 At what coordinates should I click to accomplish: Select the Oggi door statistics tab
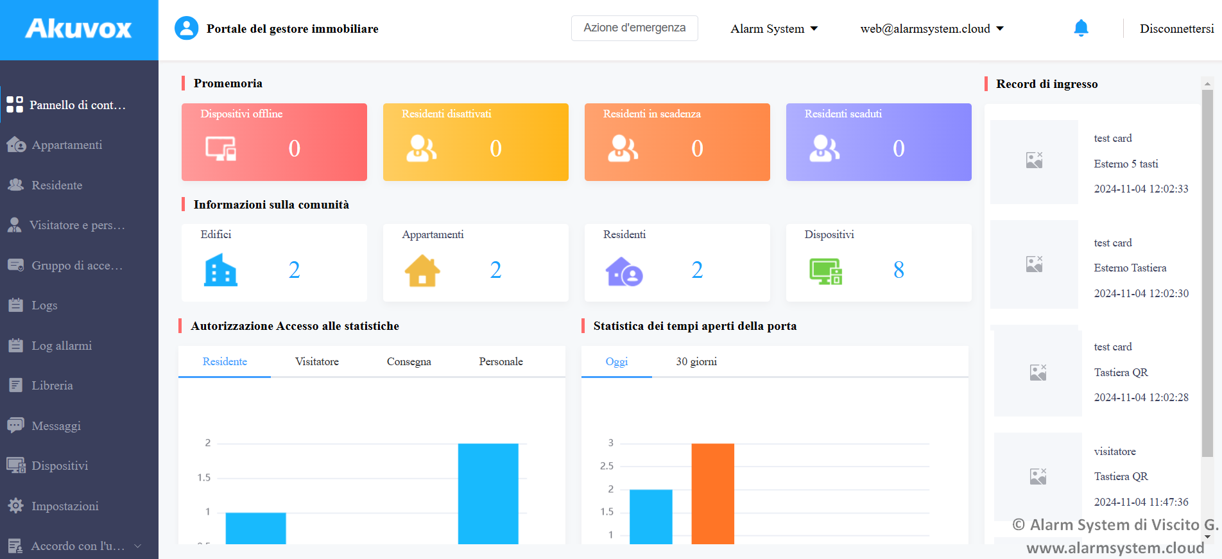pos(617,361)
